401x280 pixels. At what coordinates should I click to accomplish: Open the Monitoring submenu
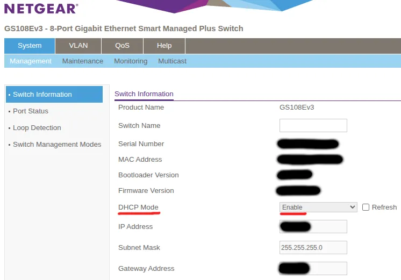(131, 61)
